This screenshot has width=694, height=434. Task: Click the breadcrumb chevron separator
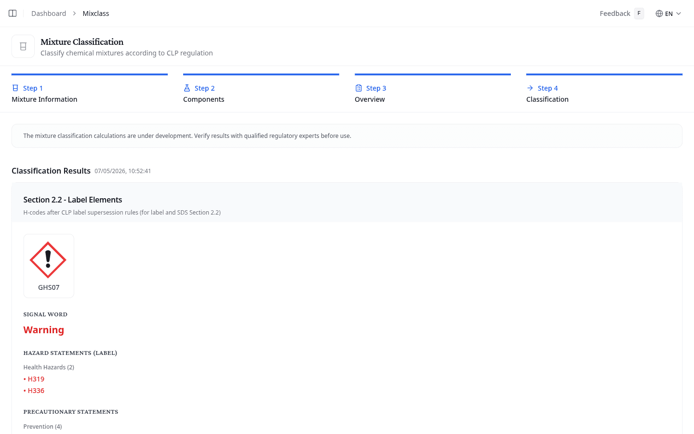(74, 14)
